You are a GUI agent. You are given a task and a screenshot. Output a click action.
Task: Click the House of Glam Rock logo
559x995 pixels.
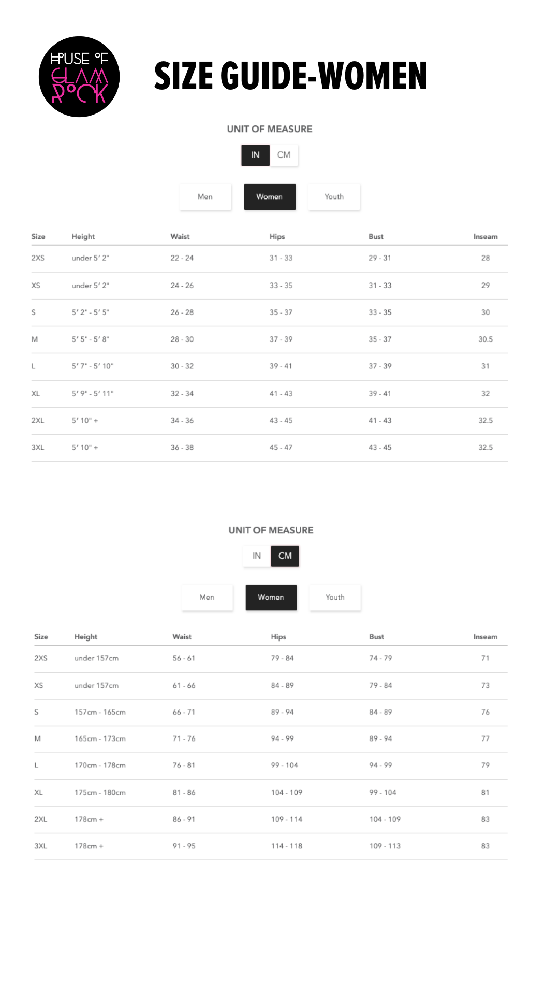[79, 77]
